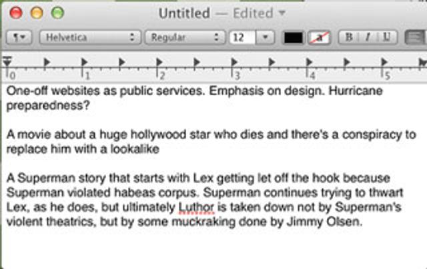Zoom the window with the green button
The width and height of the screenshot is (427, 269).
[x=58, y=13]
